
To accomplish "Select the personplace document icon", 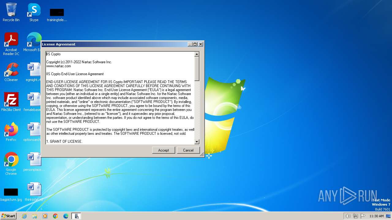I will pyautogui.click(x=34, y=162).
